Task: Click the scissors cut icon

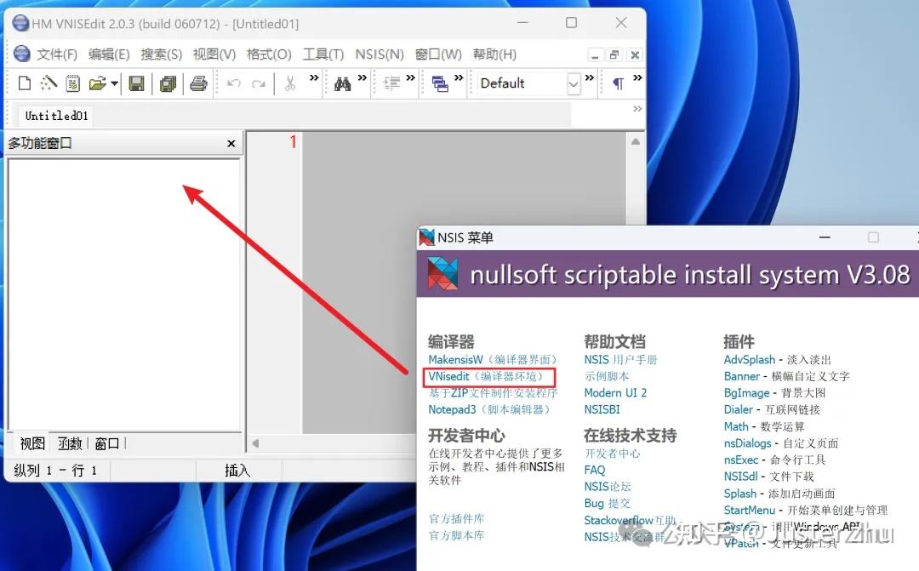Action: (x=290, y=84)
